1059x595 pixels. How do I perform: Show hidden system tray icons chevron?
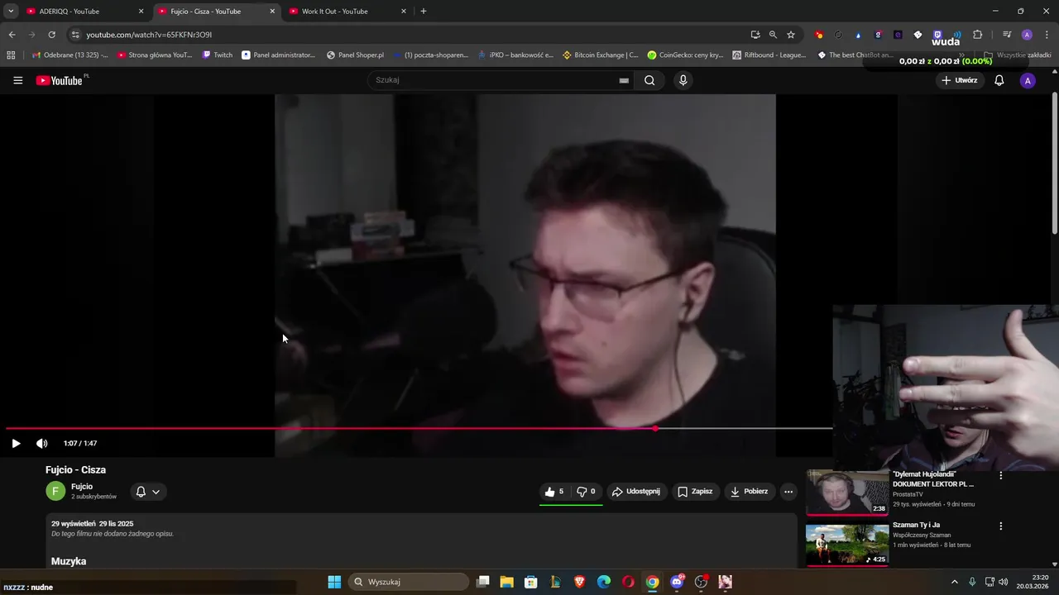pyautogui.click(x=954, y=582)
